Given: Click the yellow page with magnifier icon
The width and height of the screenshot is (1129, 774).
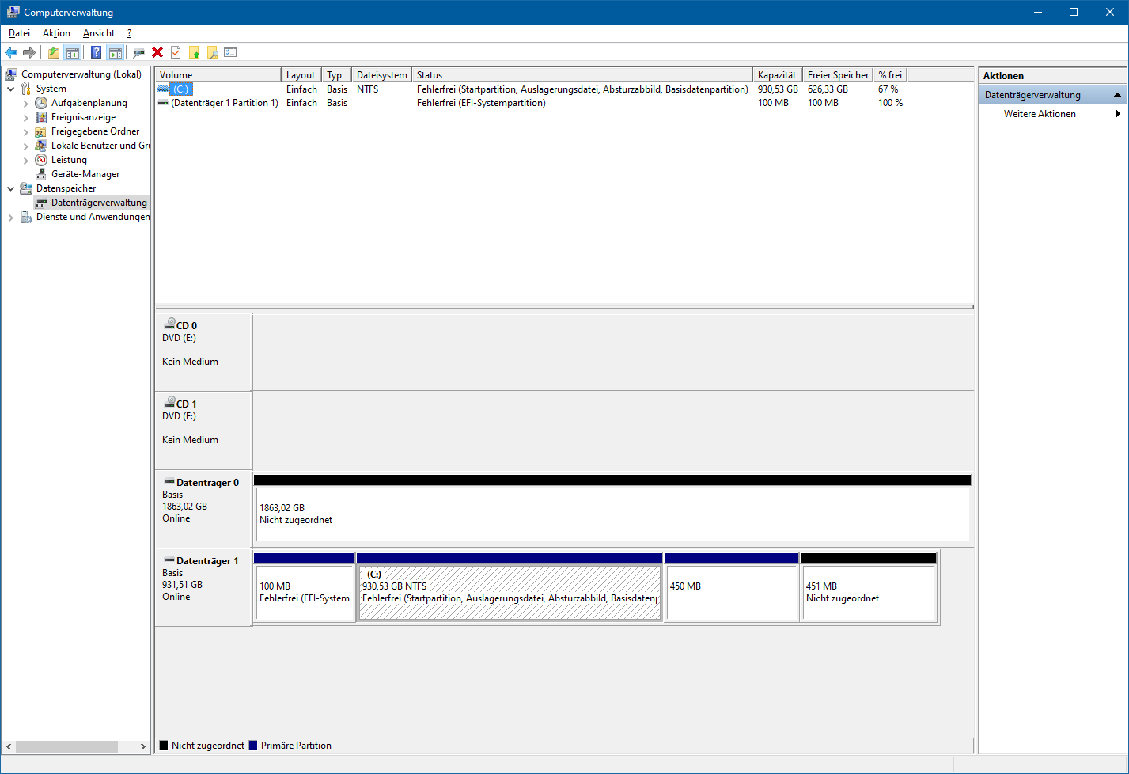Looking at the screenshot, I should pyautogui.click(x=212, y=52).
